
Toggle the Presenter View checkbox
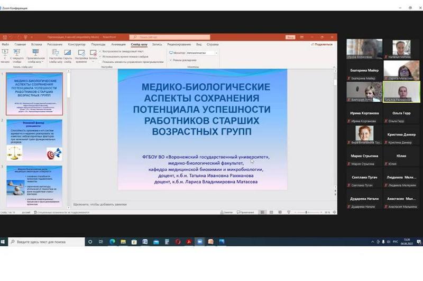[x=171, y=60]
